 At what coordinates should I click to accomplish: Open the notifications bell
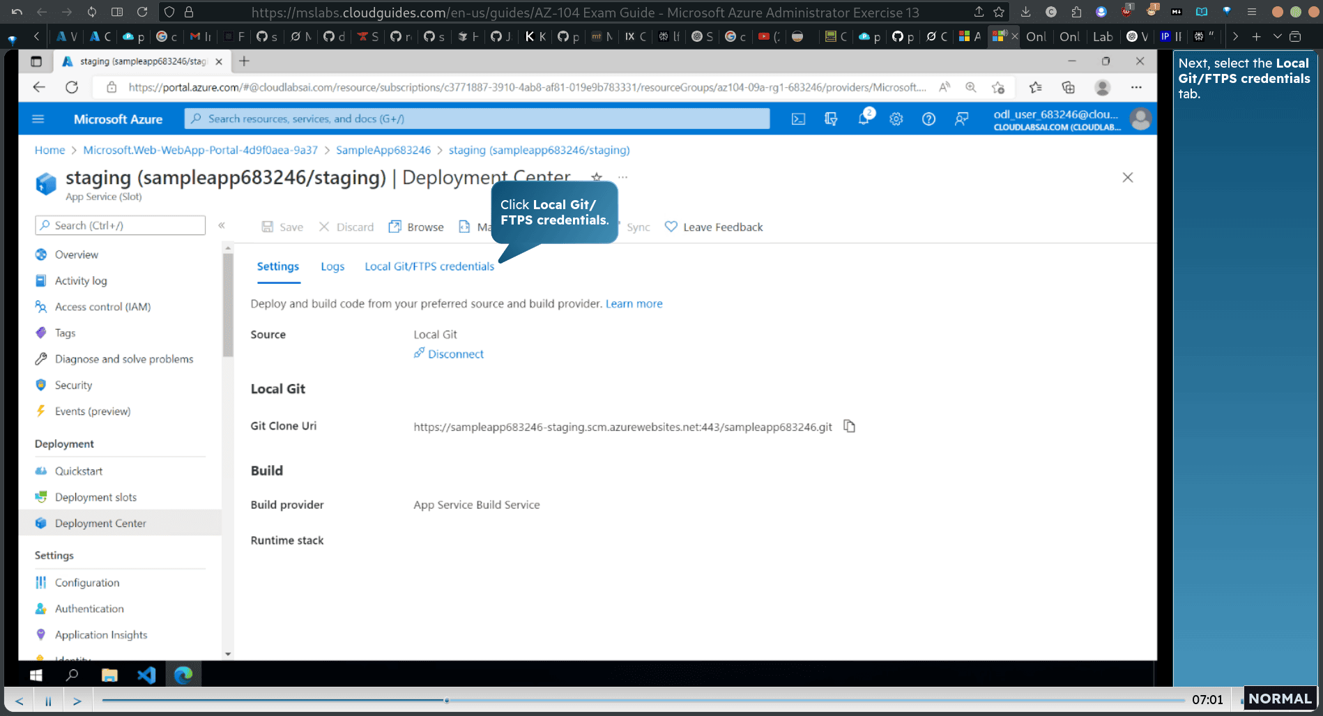point(864,119)
